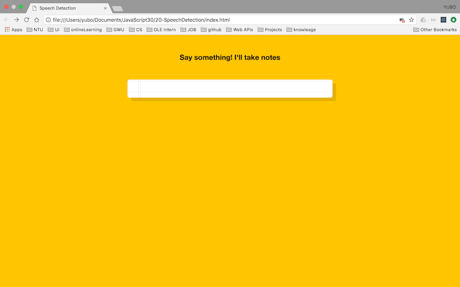Open the OLE intern bookmarks folder
This screenshot has width=460, height=287.
pyautogui.click(x=161, y=29)
